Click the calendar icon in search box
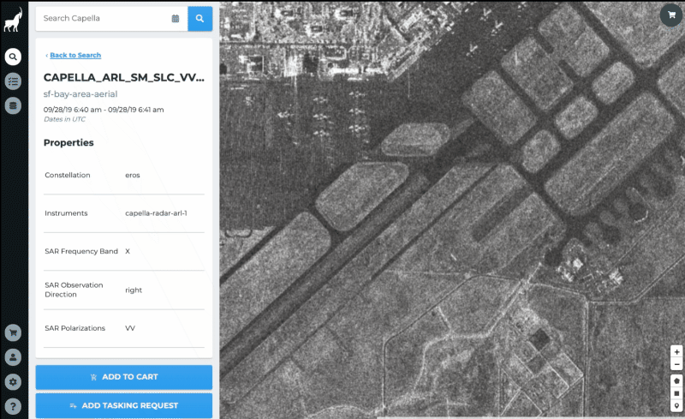Screen dimensions: 685x419 coord(176,18)
